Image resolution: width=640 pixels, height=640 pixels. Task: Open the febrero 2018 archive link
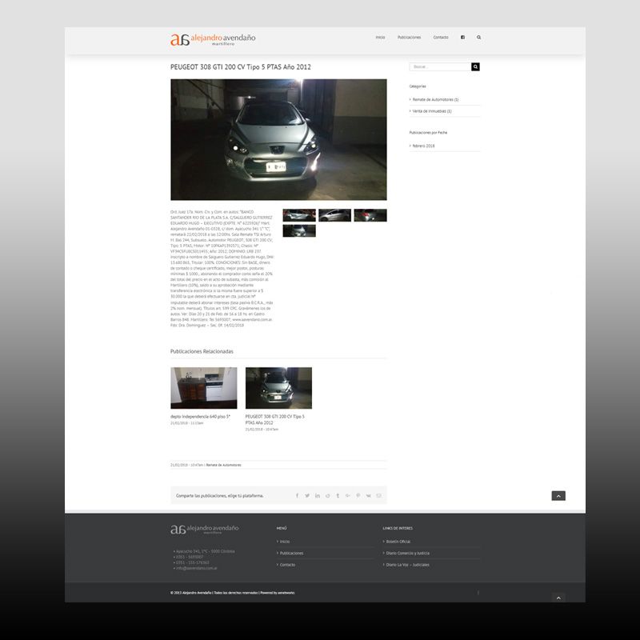[423, 146]
